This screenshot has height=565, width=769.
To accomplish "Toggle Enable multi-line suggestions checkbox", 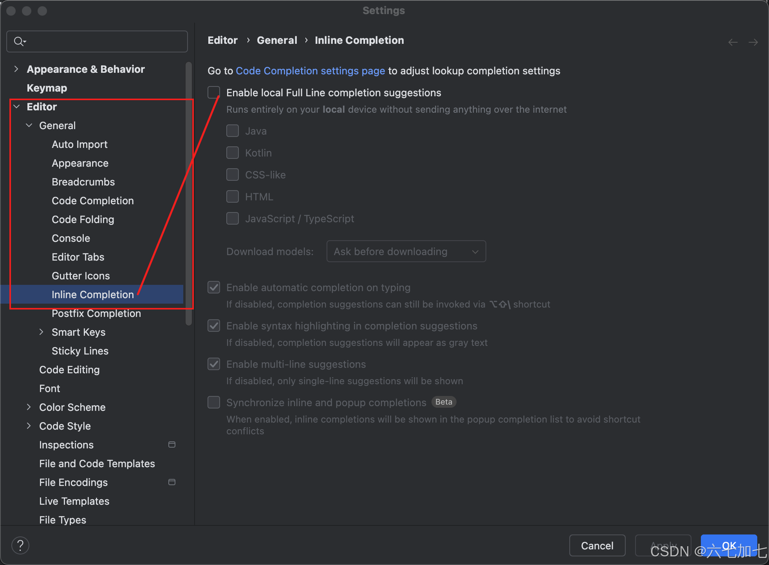I will 214,364.
